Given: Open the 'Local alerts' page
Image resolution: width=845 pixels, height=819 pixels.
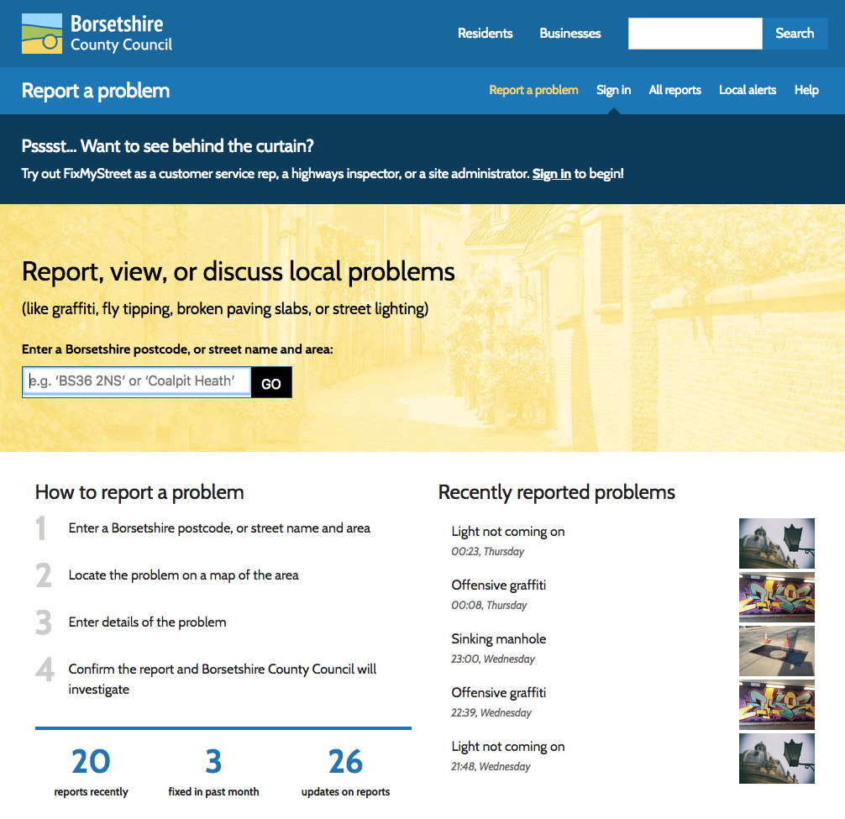Looking at the screenshot, I should pyautogui.click(x=747, y=90).
